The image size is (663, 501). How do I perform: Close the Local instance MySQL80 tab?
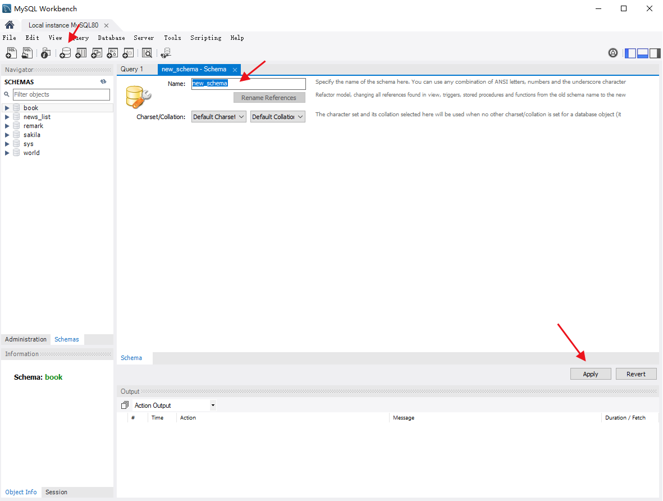coord(107,25)
